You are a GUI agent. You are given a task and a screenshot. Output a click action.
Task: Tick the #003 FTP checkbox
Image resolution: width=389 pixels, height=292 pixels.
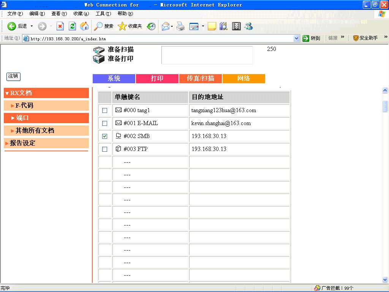[105, 149]
